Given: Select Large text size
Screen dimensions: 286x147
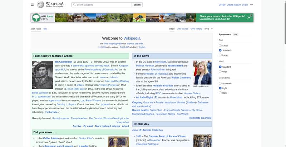Looking at the screenshot, I should pyautogui.click(x=220, y=55).
